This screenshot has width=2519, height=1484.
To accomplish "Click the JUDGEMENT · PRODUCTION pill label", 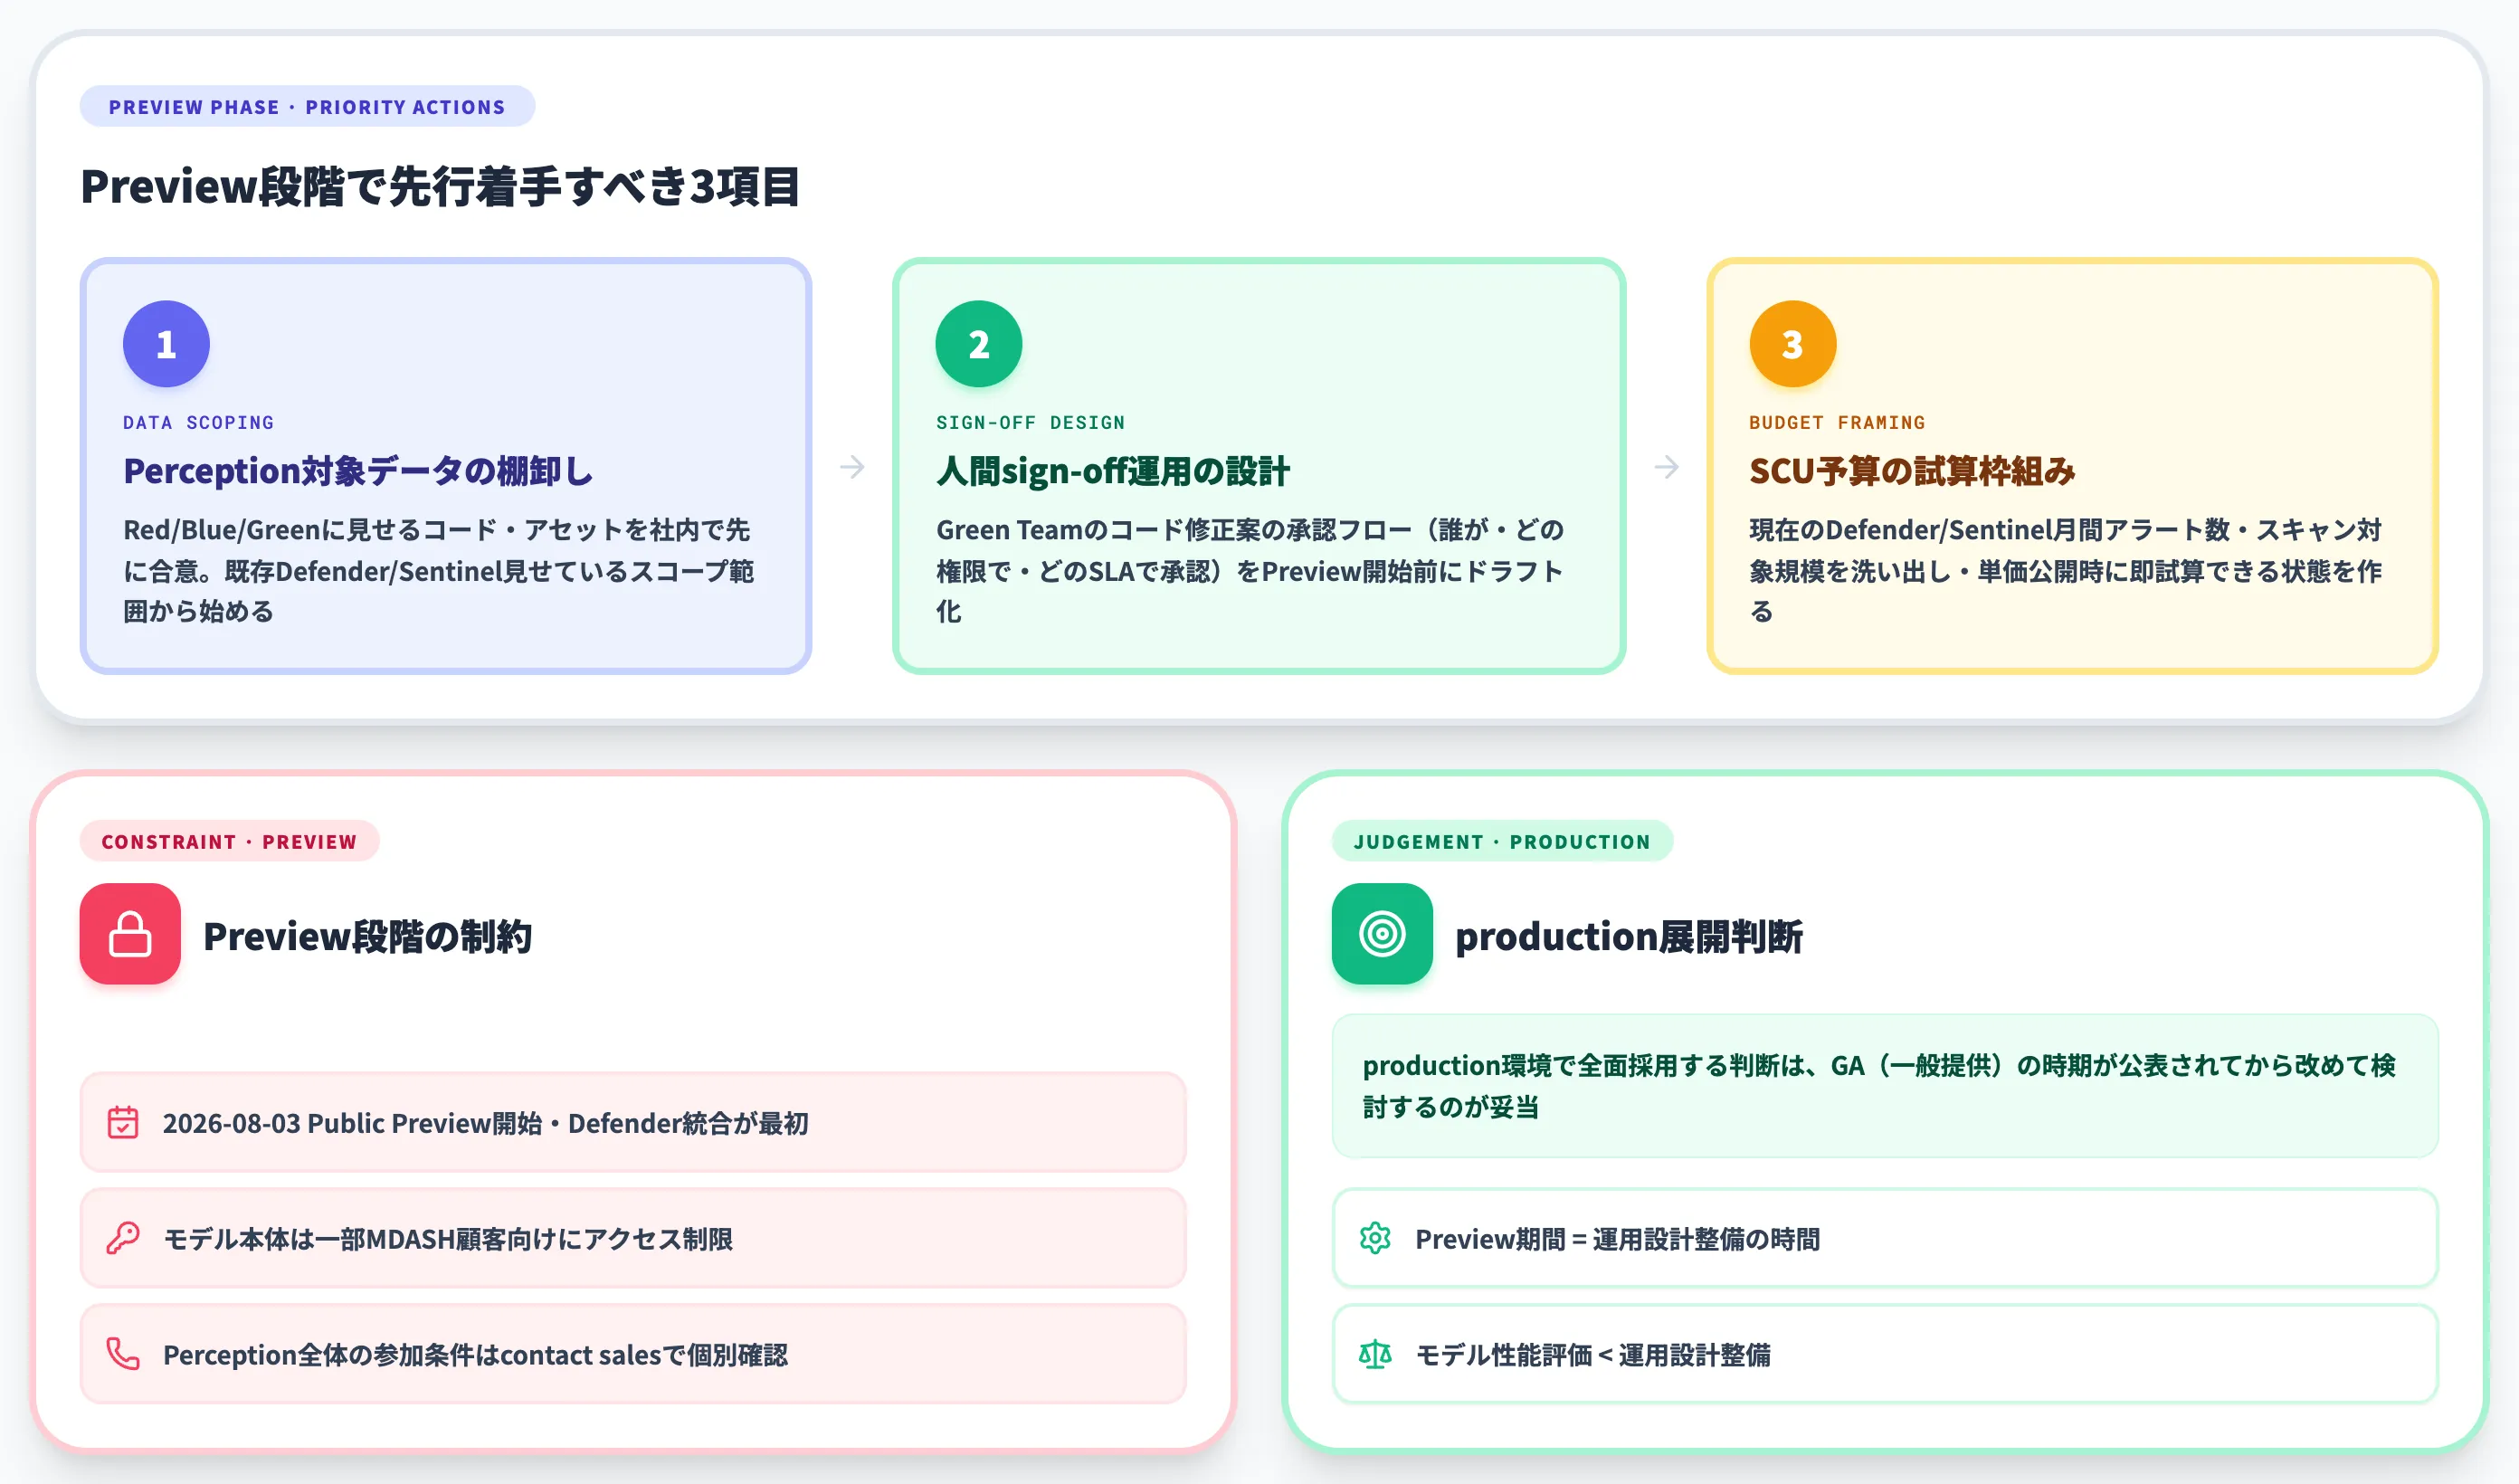I will point(1501,841).
